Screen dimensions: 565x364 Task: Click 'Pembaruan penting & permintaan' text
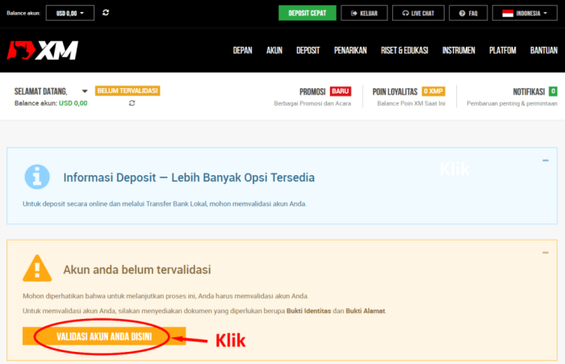pyautogui.click(x=512, y=103)
